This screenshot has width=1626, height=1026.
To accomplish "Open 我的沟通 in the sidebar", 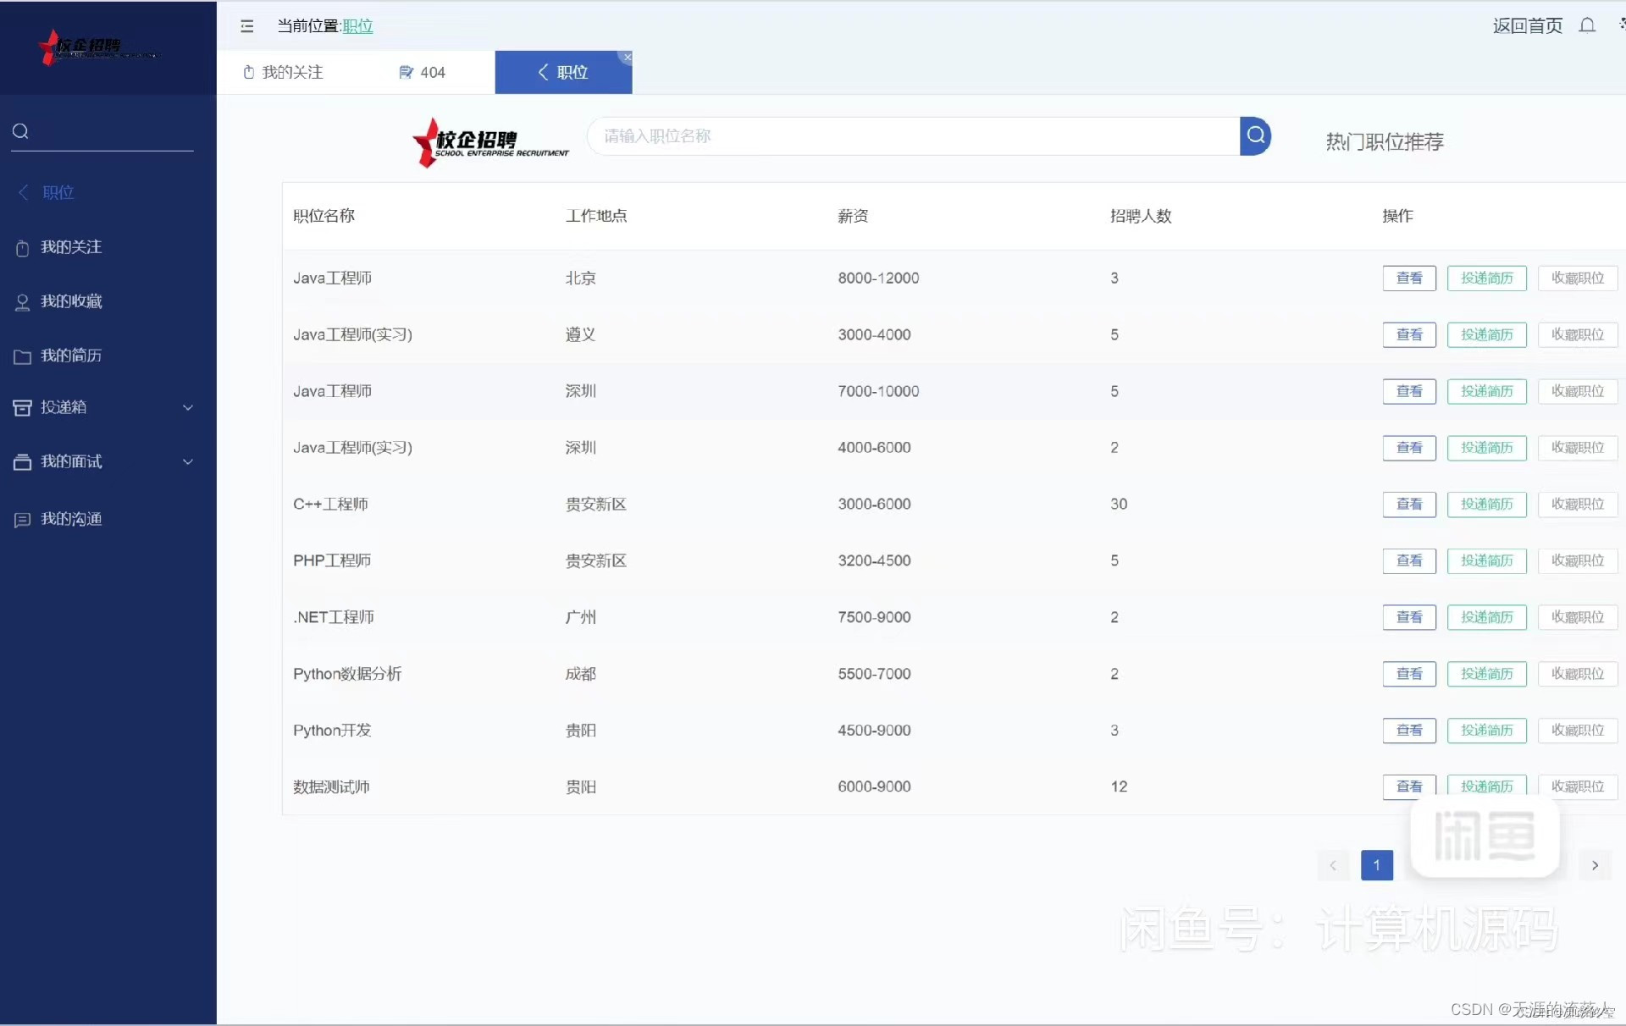I will click(x=71, y=519).
